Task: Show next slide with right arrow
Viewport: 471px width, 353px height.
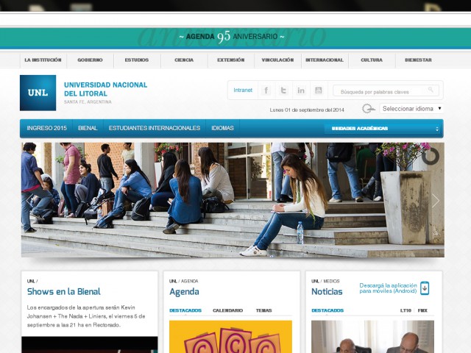Action: (x=435, y=201)
